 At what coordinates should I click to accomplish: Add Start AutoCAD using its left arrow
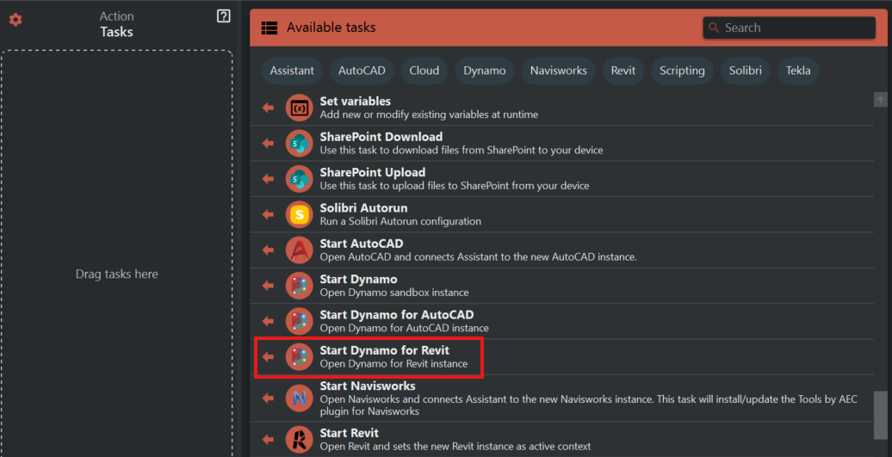pyautogui.click(x=268, y=250)
